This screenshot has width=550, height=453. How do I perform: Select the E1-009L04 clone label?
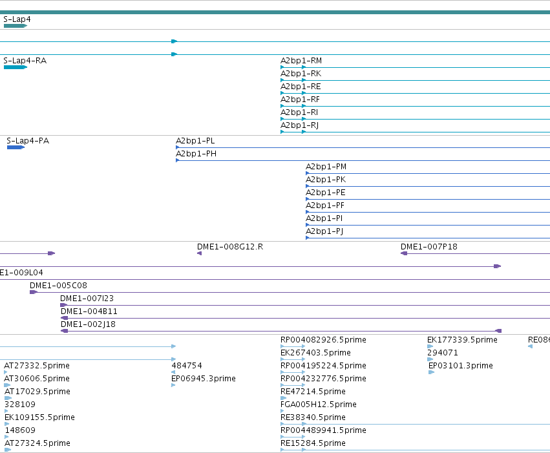point(21,273)
